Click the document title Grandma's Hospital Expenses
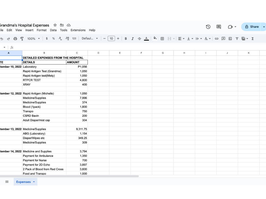Image resolution: width=266 pixels, height=199 pixels. pos(24,25)
